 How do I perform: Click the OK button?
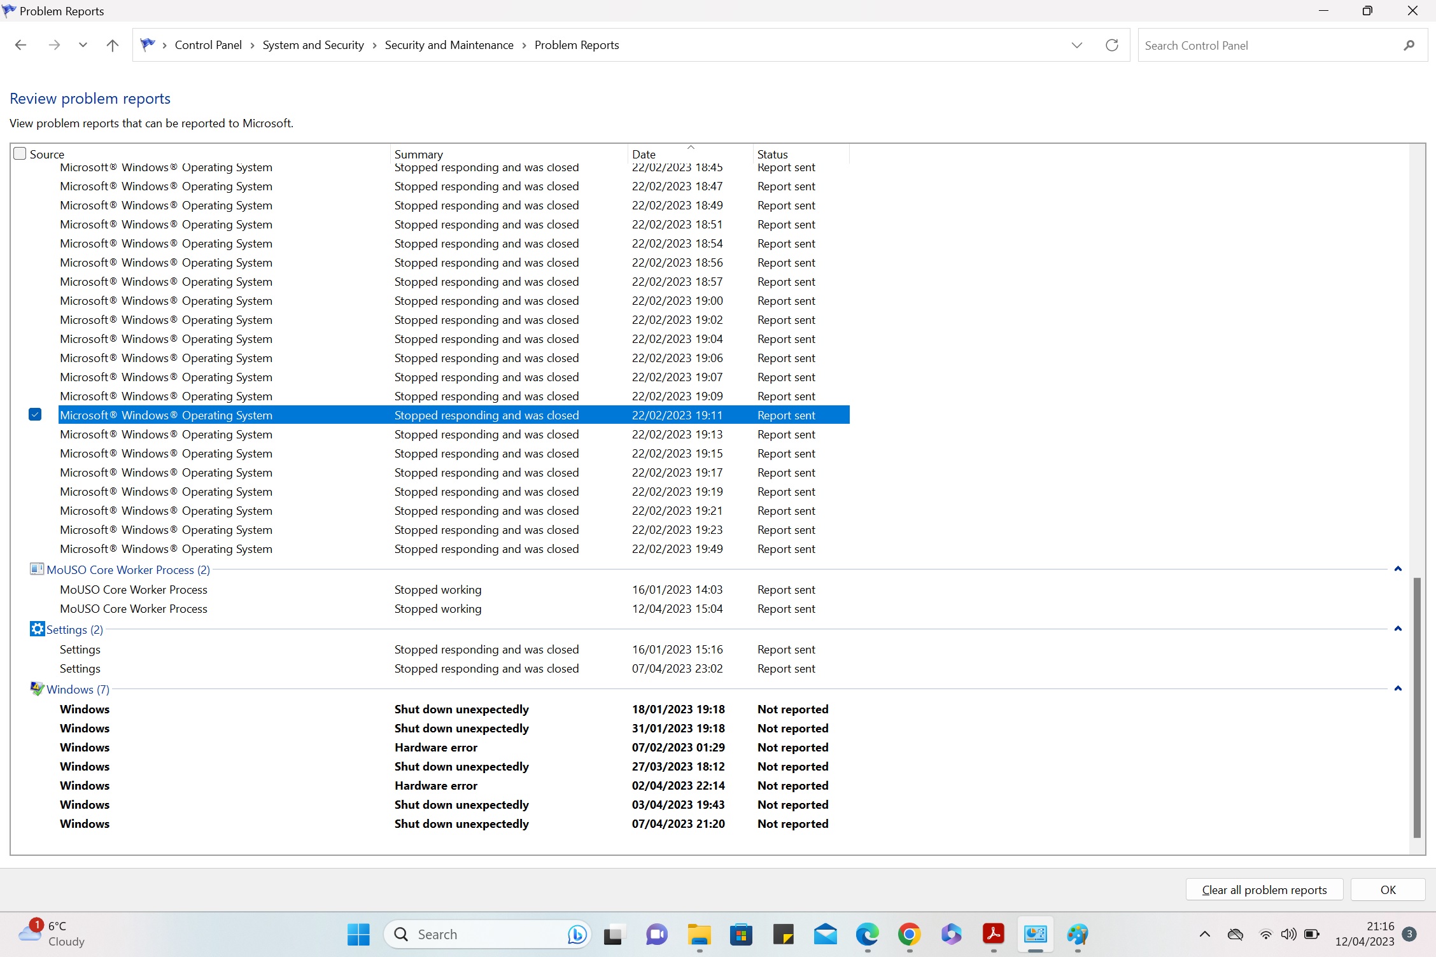coord(1388,890)
